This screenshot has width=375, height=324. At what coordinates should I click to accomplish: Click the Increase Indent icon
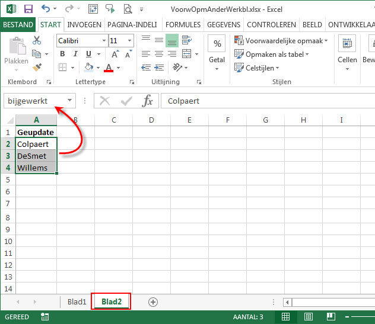point(159,68)
